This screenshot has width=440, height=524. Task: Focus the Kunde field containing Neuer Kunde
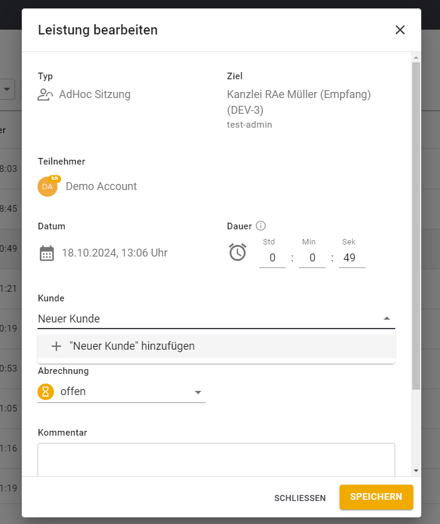[182, 318]
